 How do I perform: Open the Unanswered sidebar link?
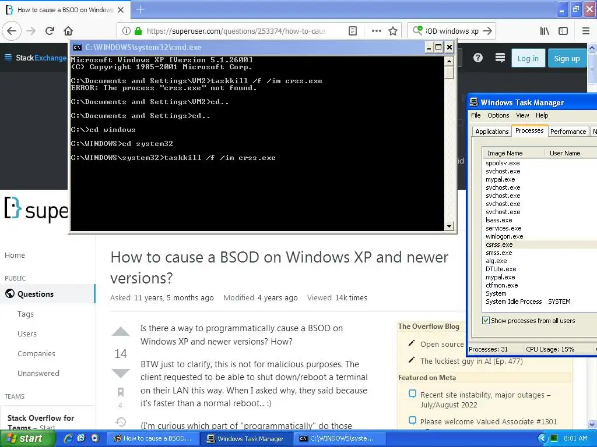pos(38,373)
